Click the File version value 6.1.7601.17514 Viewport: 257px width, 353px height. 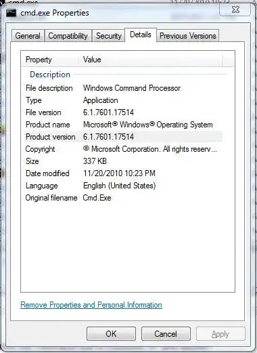click(108, 112)
